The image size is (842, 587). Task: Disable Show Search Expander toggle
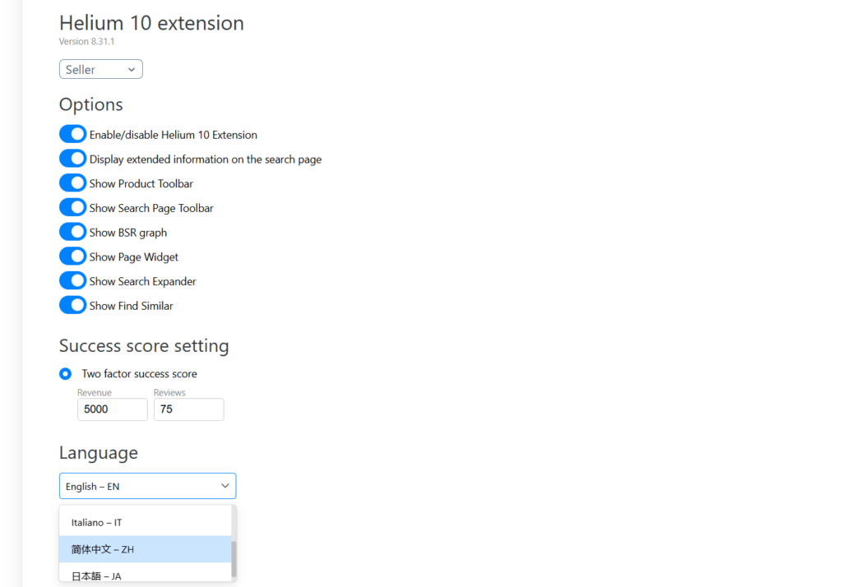(72, 281)
